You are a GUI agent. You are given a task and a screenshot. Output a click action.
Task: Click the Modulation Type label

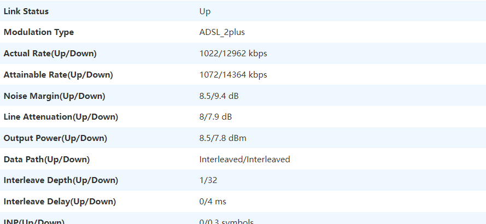point(39,33)
